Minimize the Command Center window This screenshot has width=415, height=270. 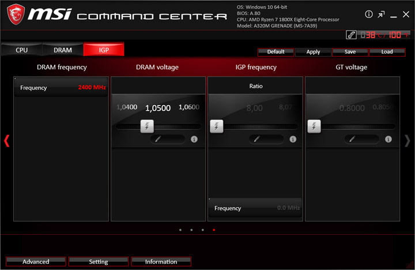click(x=394, y=17)
